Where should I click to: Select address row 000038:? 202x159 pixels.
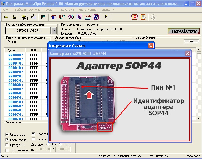[x=16, y=85]
